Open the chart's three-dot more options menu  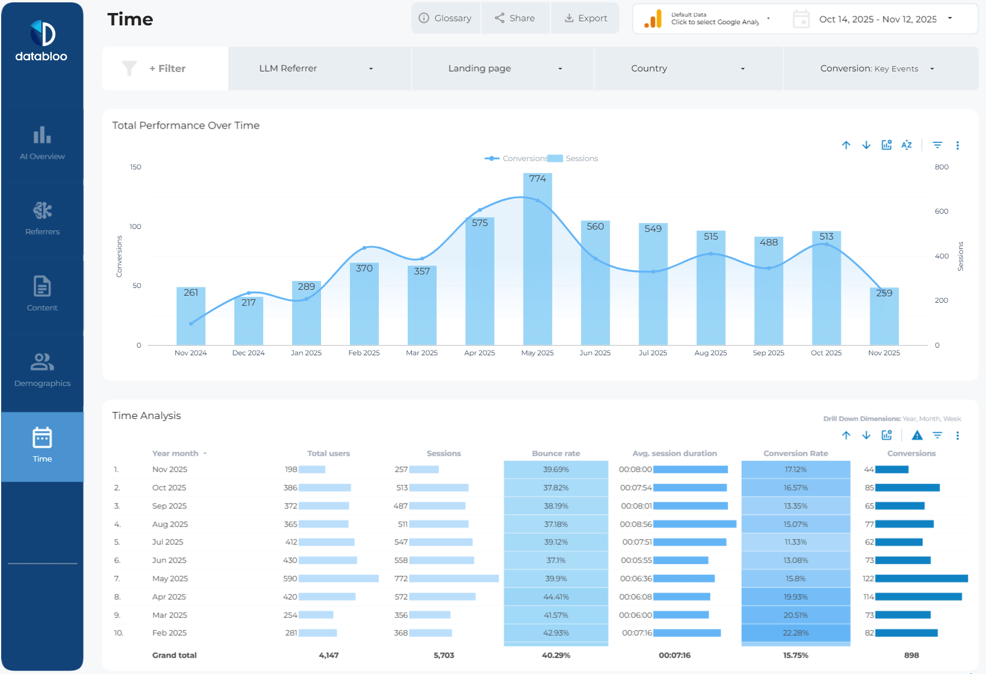click(x=957, y=145)
